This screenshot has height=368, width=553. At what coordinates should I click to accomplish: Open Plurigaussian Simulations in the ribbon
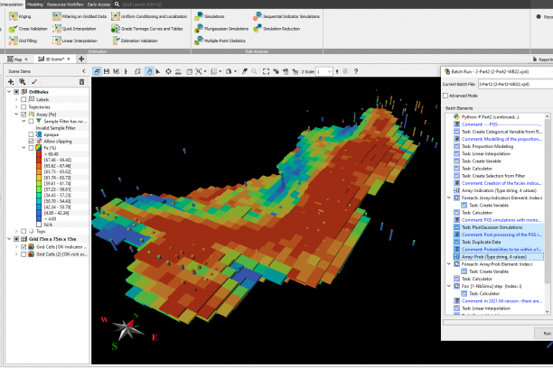point(221,29)
